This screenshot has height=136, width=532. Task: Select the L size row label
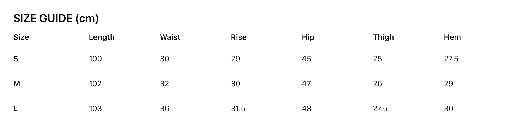click(x=16, y=108)
